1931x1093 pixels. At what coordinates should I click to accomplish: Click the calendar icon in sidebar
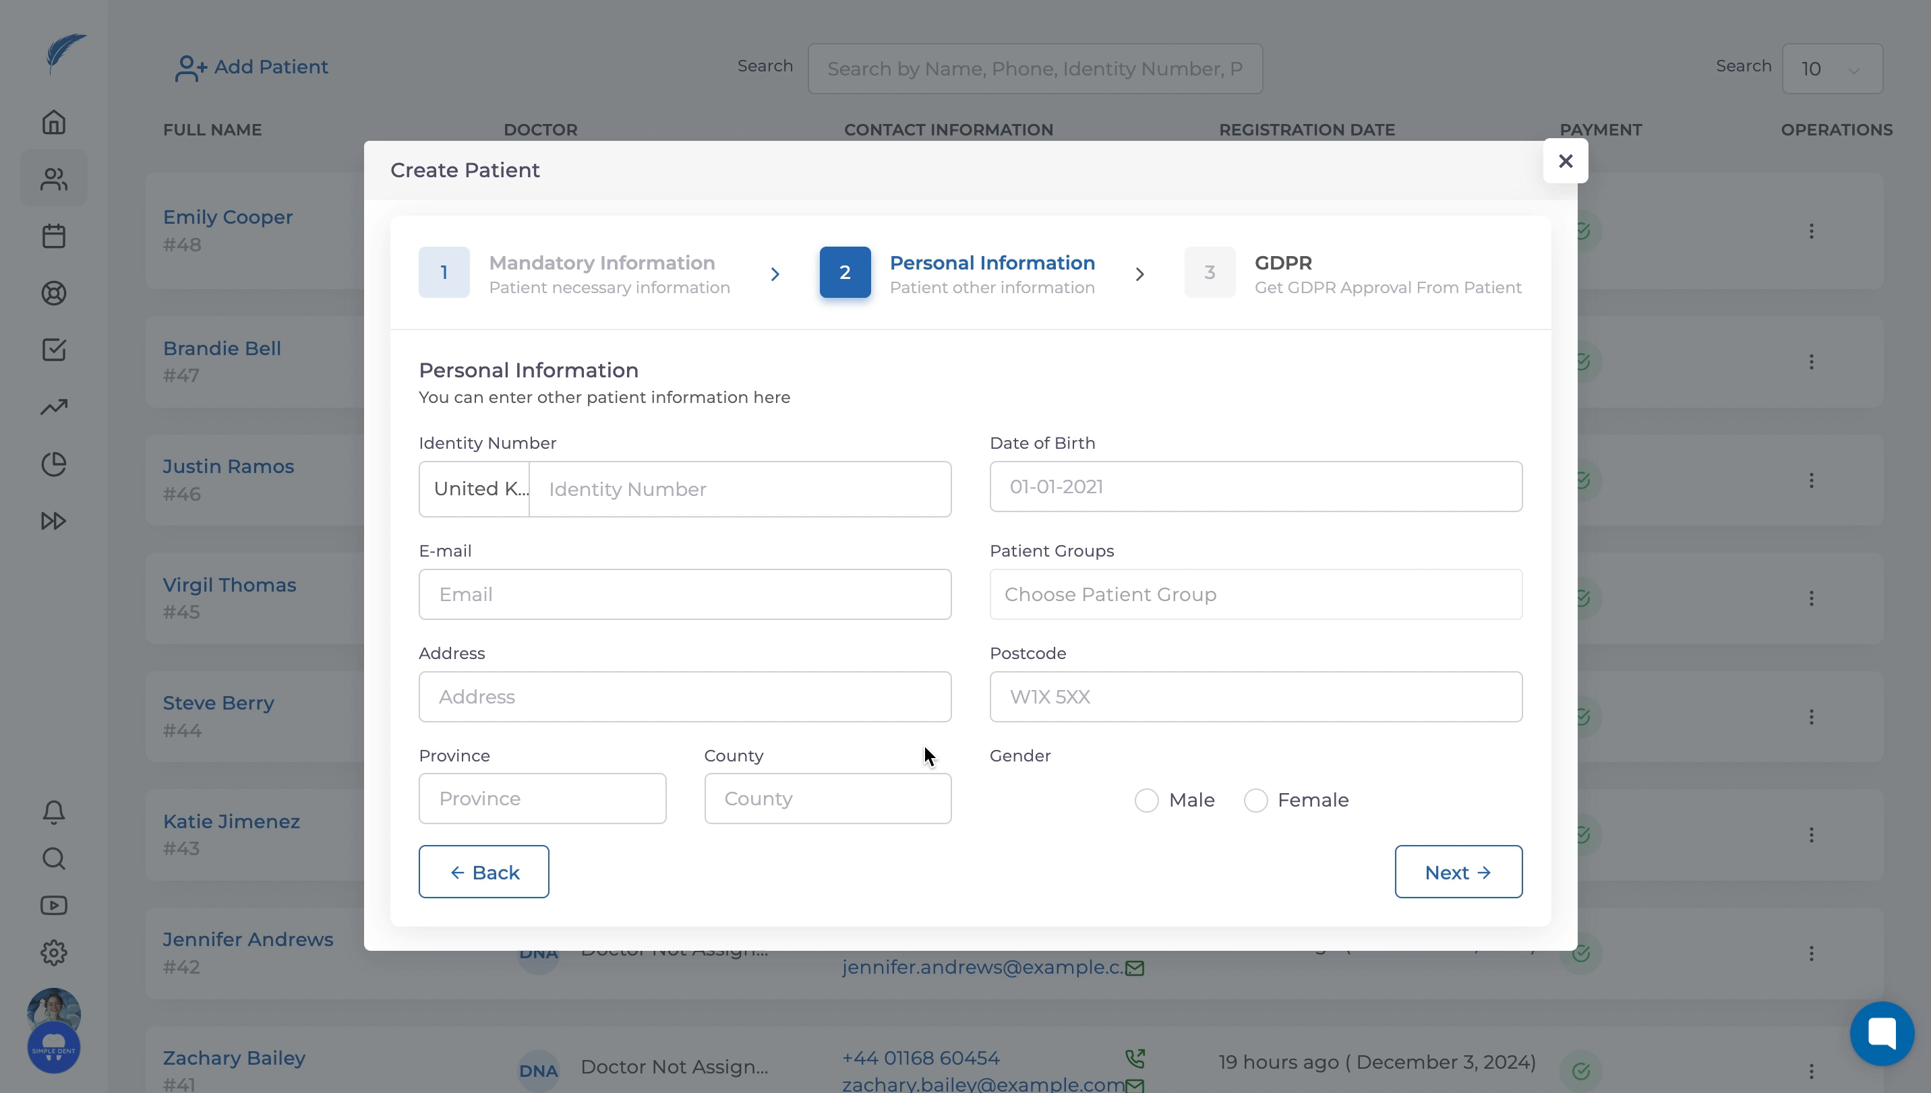tap(53, 236)
